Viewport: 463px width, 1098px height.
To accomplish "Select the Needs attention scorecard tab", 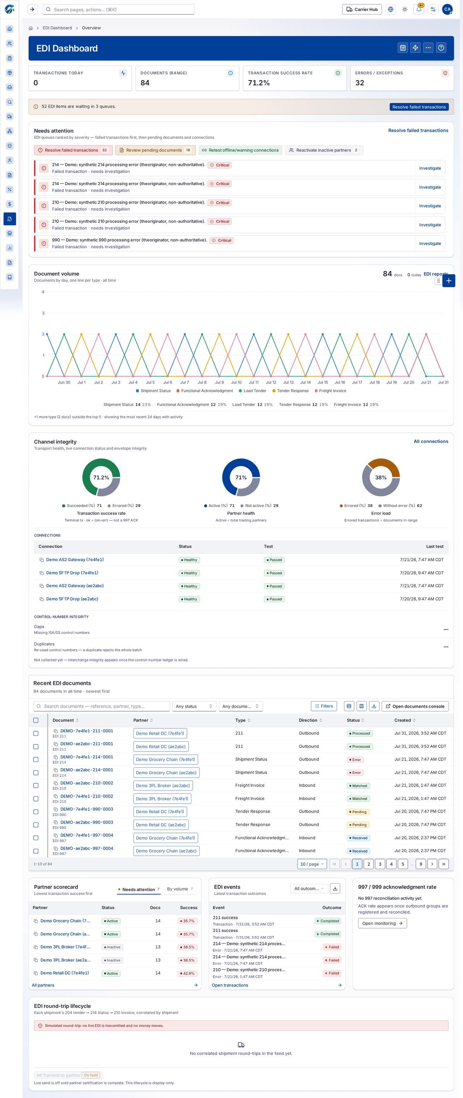I will point(139,889).
